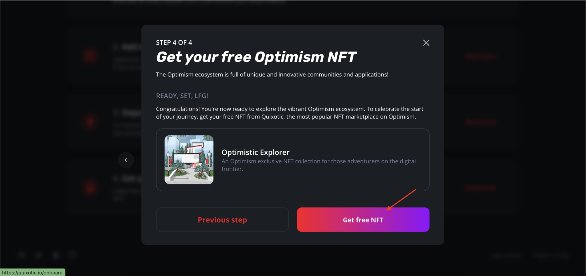This screenshot has width=586, height=276.
Task: Open the Optimistic Explorer NFT thumbnail
Action: tap(189, 159)
